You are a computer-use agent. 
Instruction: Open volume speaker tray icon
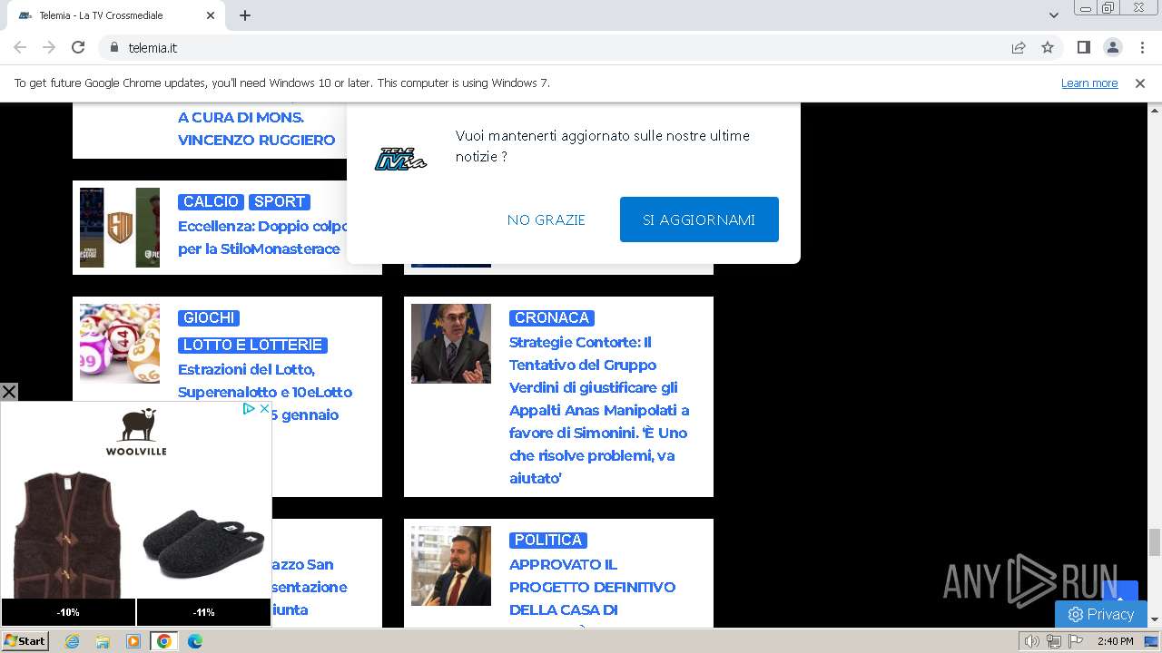click(1032, 641)
